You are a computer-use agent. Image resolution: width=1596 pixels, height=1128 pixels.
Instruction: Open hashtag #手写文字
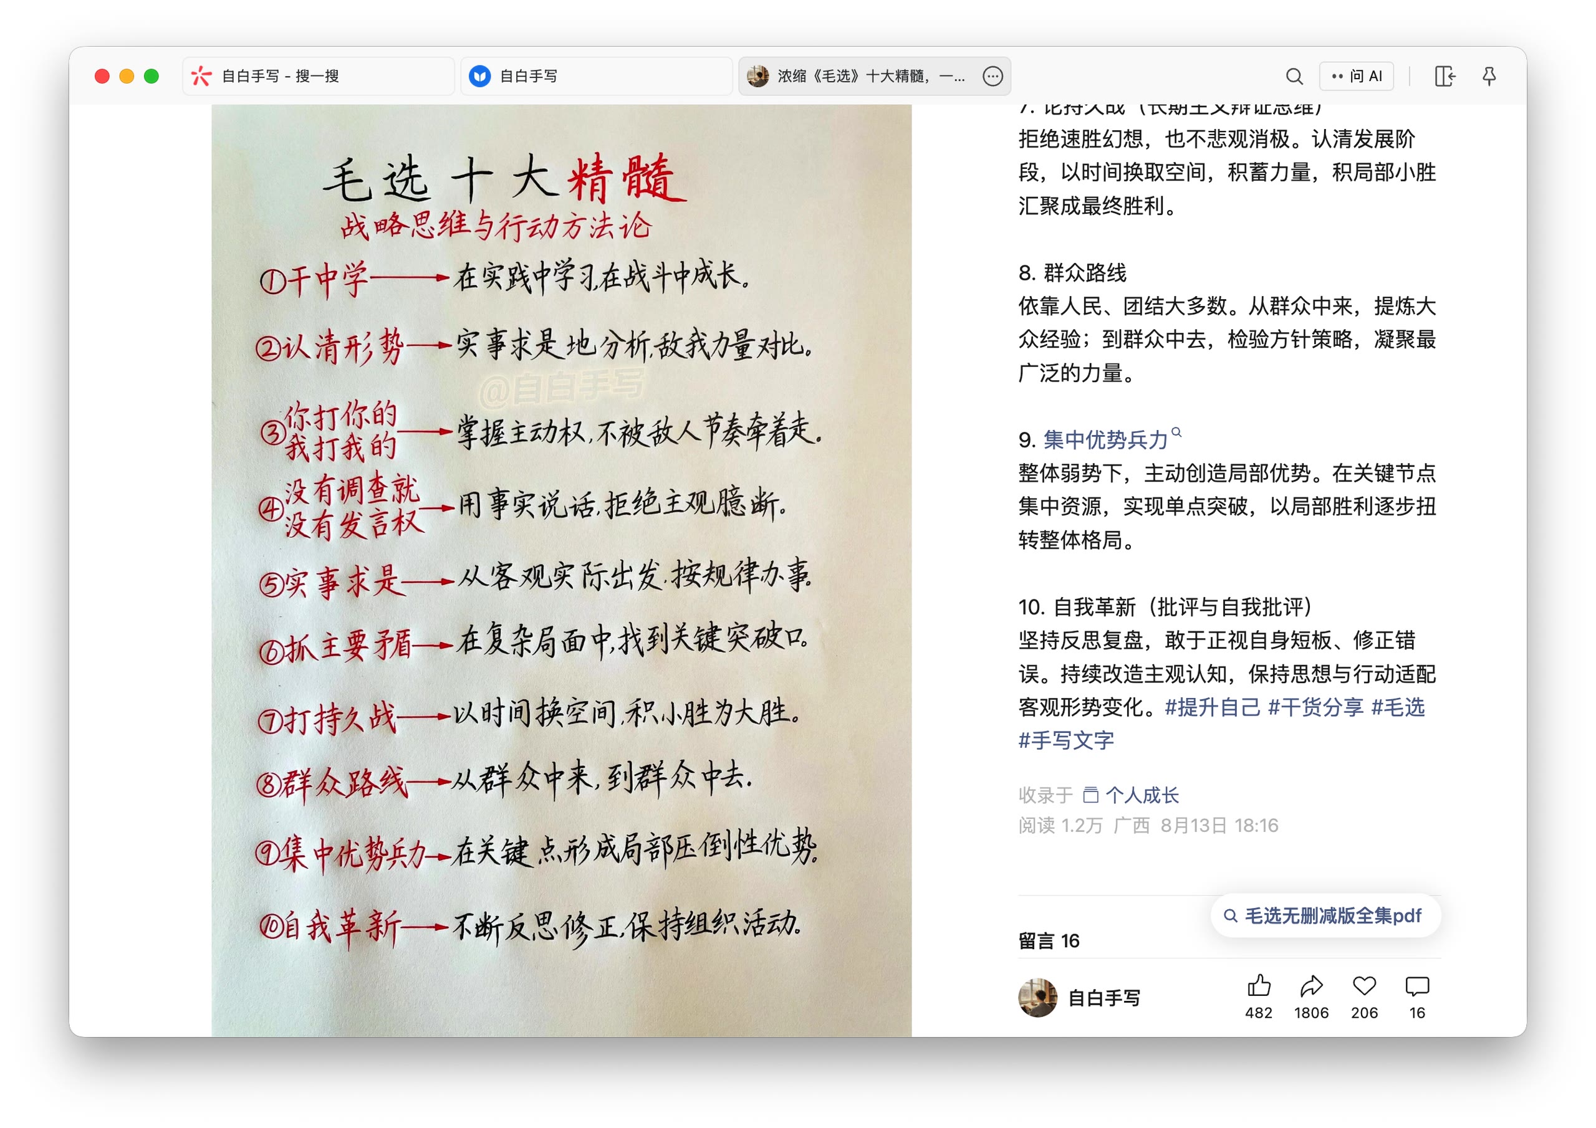tap(1066, 740)
